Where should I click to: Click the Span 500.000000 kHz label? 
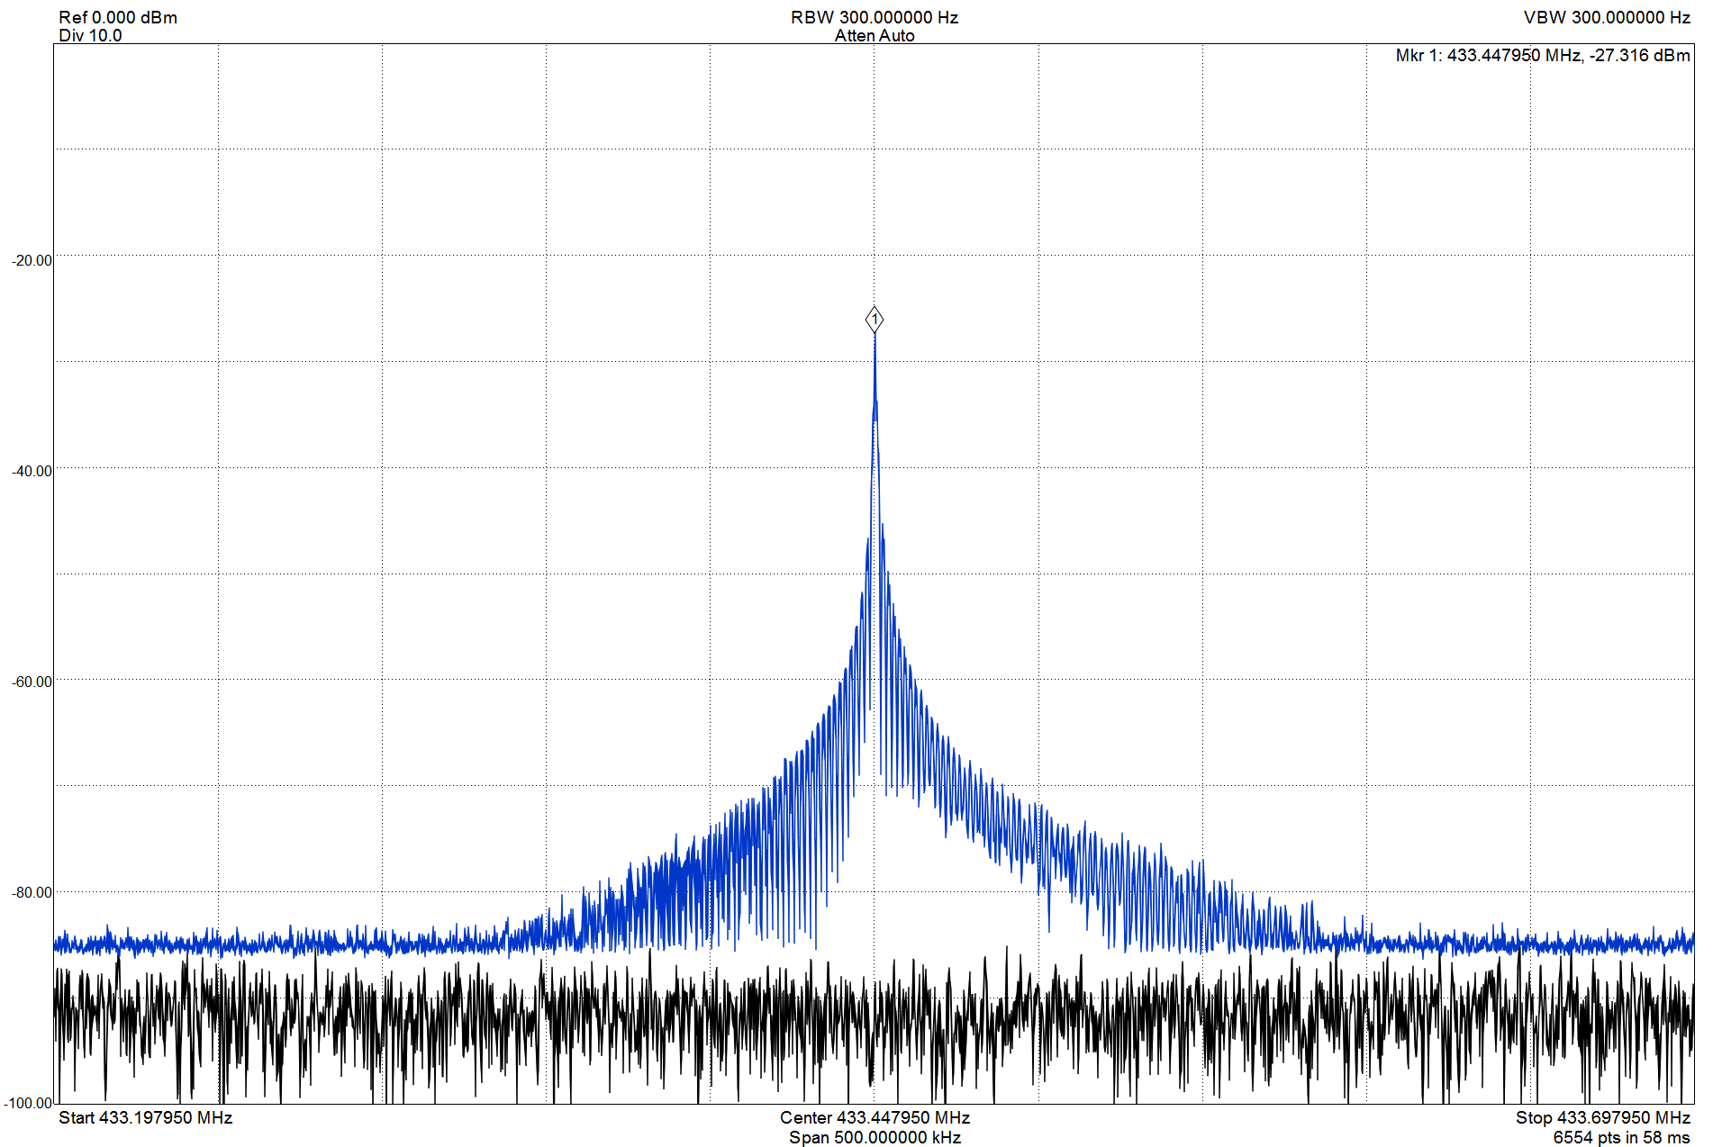click(x=875, y=1137)
